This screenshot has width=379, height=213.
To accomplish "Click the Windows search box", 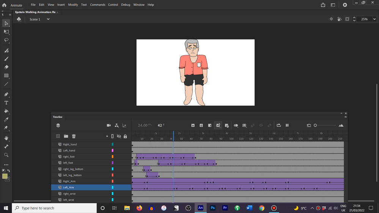I will [54, 208].
